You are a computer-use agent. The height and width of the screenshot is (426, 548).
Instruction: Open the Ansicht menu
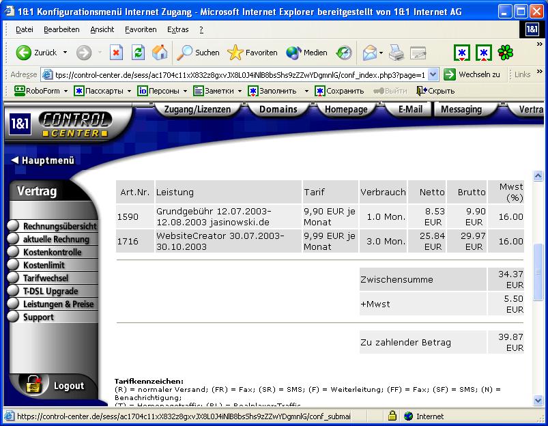tap(102, 30)
